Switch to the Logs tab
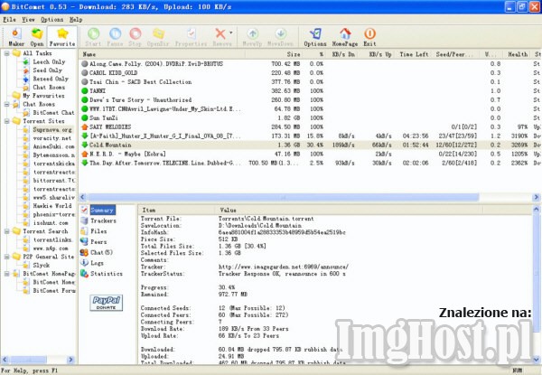Viewport: 542px width, 375px height. point(97,263)
